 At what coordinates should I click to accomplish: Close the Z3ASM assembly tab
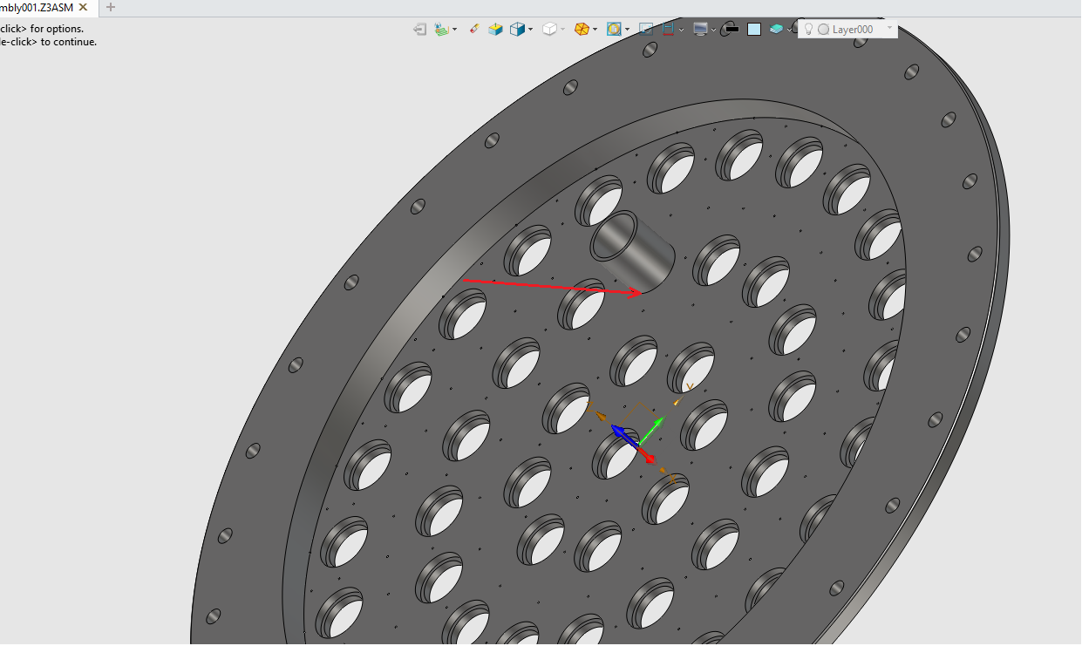[x=84, y=7]
